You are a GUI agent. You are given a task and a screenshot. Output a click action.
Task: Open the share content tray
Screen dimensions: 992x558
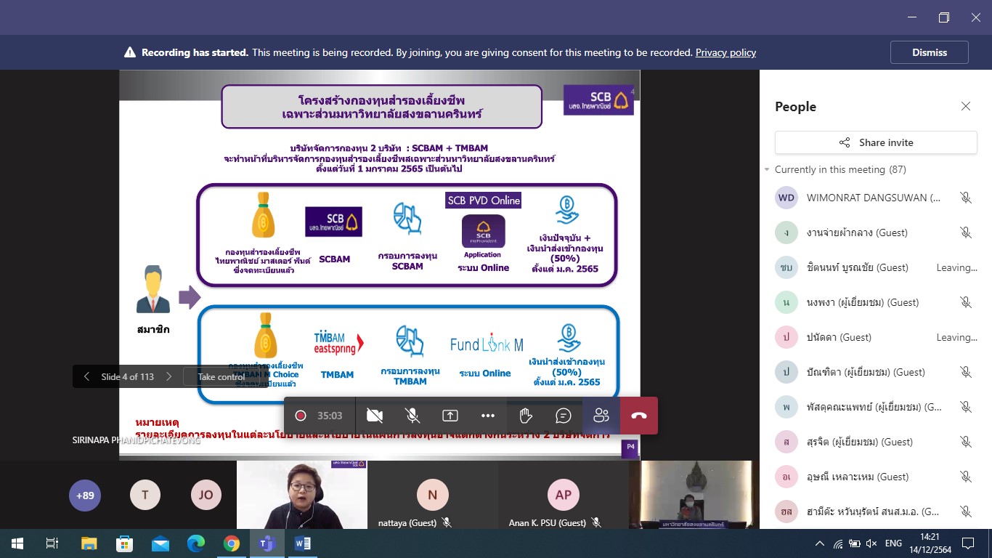450,416
